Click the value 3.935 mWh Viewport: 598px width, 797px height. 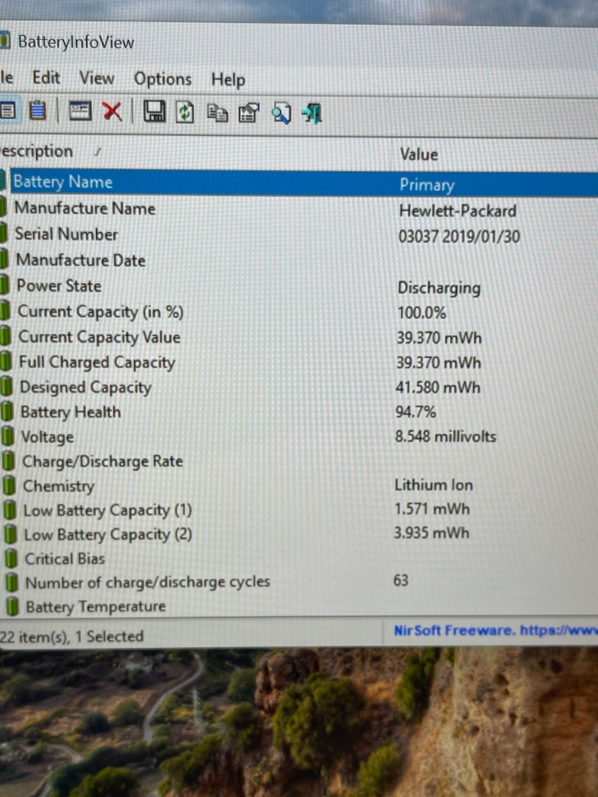432,532
